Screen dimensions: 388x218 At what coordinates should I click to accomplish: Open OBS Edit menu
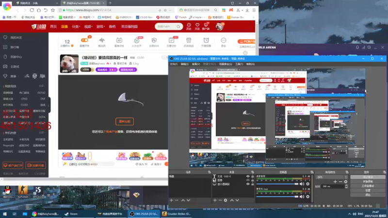184,64
